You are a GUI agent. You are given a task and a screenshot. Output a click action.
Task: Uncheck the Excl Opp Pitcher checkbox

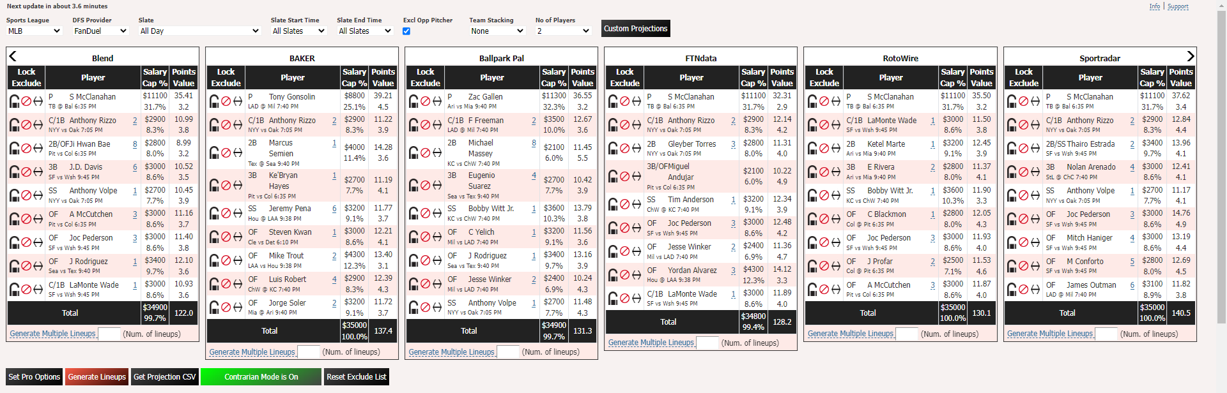[406, 31]
